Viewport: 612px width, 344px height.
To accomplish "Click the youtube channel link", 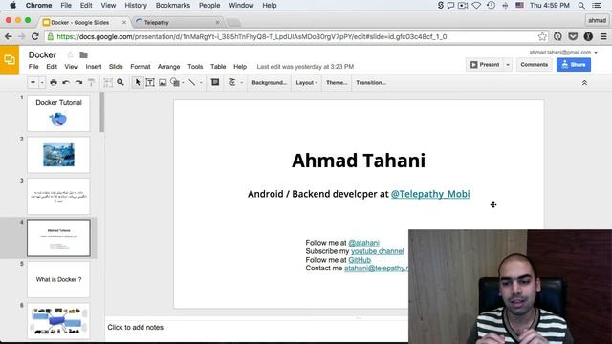I will 377,251.
